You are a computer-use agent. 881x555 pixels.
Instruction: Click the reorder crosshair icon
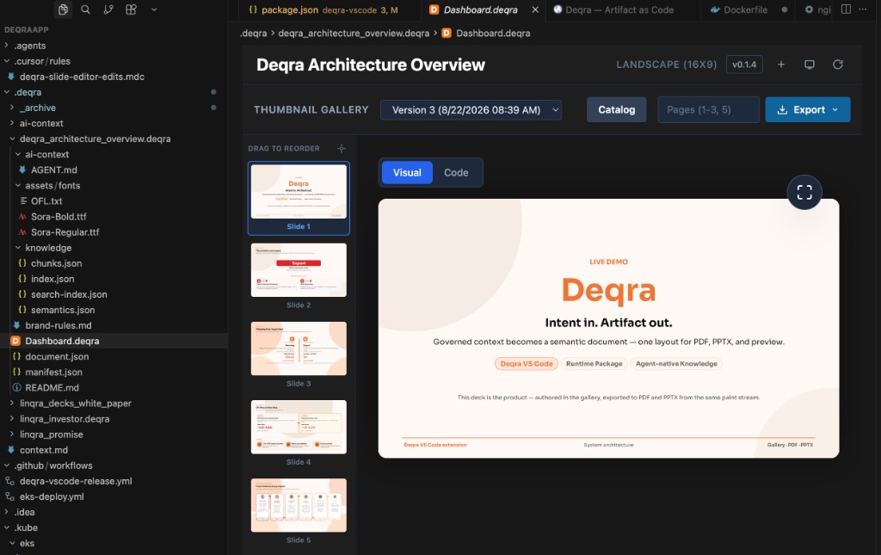[x=341, y=149]
